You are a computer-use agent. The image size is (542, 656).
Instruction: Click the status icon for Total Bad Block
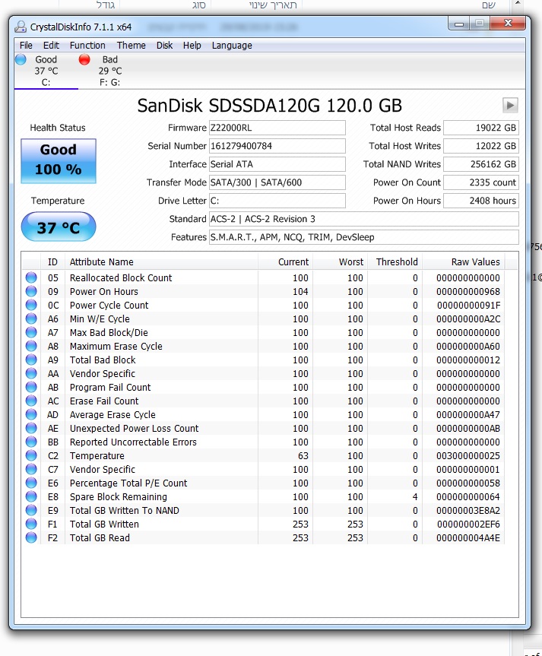31,360
